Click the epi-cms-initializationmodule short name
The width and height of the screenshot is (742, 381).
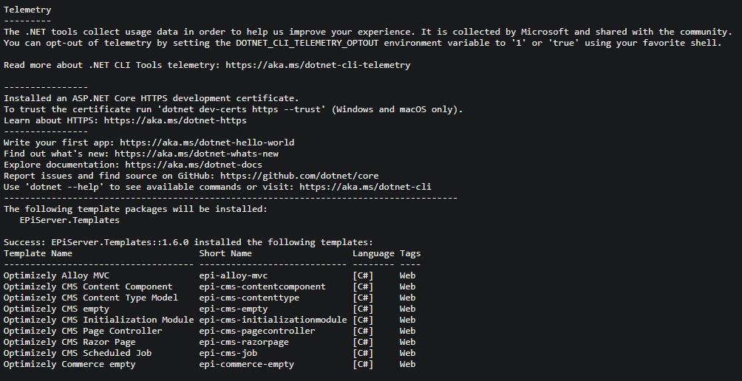(273, 320)
